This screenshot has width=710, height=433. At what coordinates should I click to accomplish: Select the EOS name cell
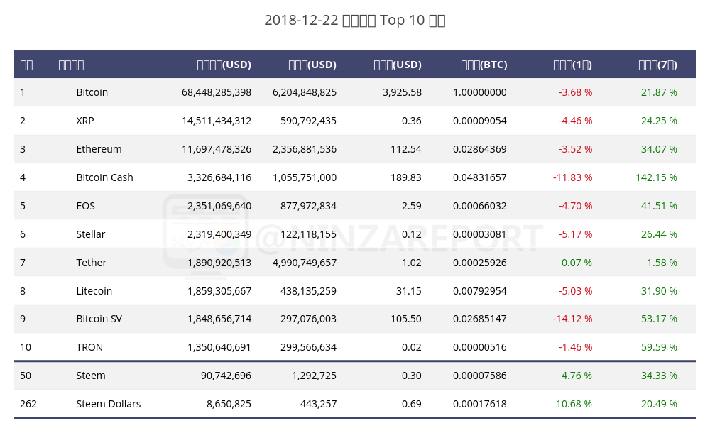point(86,206)
